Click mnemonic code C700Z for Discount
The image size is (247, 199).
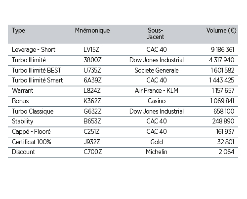pos(93,152)
